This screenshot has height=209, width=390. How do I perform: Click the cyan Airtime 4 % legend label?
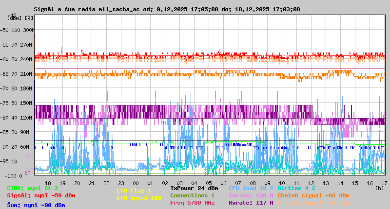click(296, 188)
